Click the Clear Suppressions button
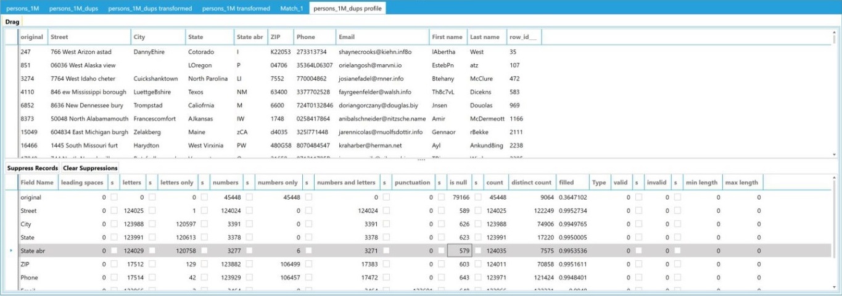 [x=90, y=168]
